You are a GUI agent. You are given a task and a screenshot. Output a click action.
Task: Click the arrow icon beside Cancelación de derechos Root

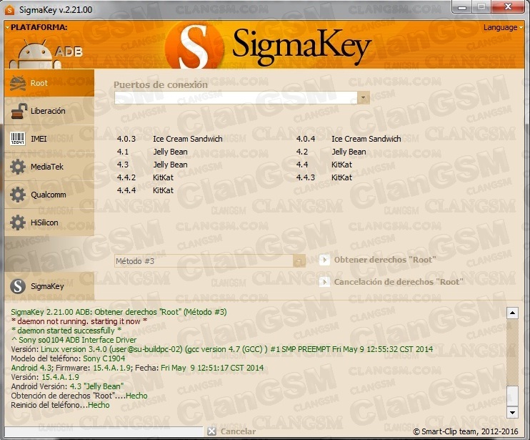tap(324, 282)
